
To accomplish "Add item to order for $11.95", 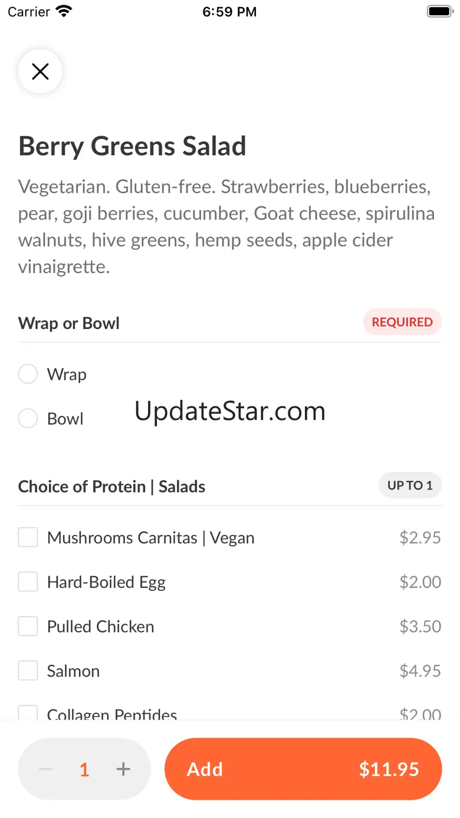I will (x=303, y=769).
